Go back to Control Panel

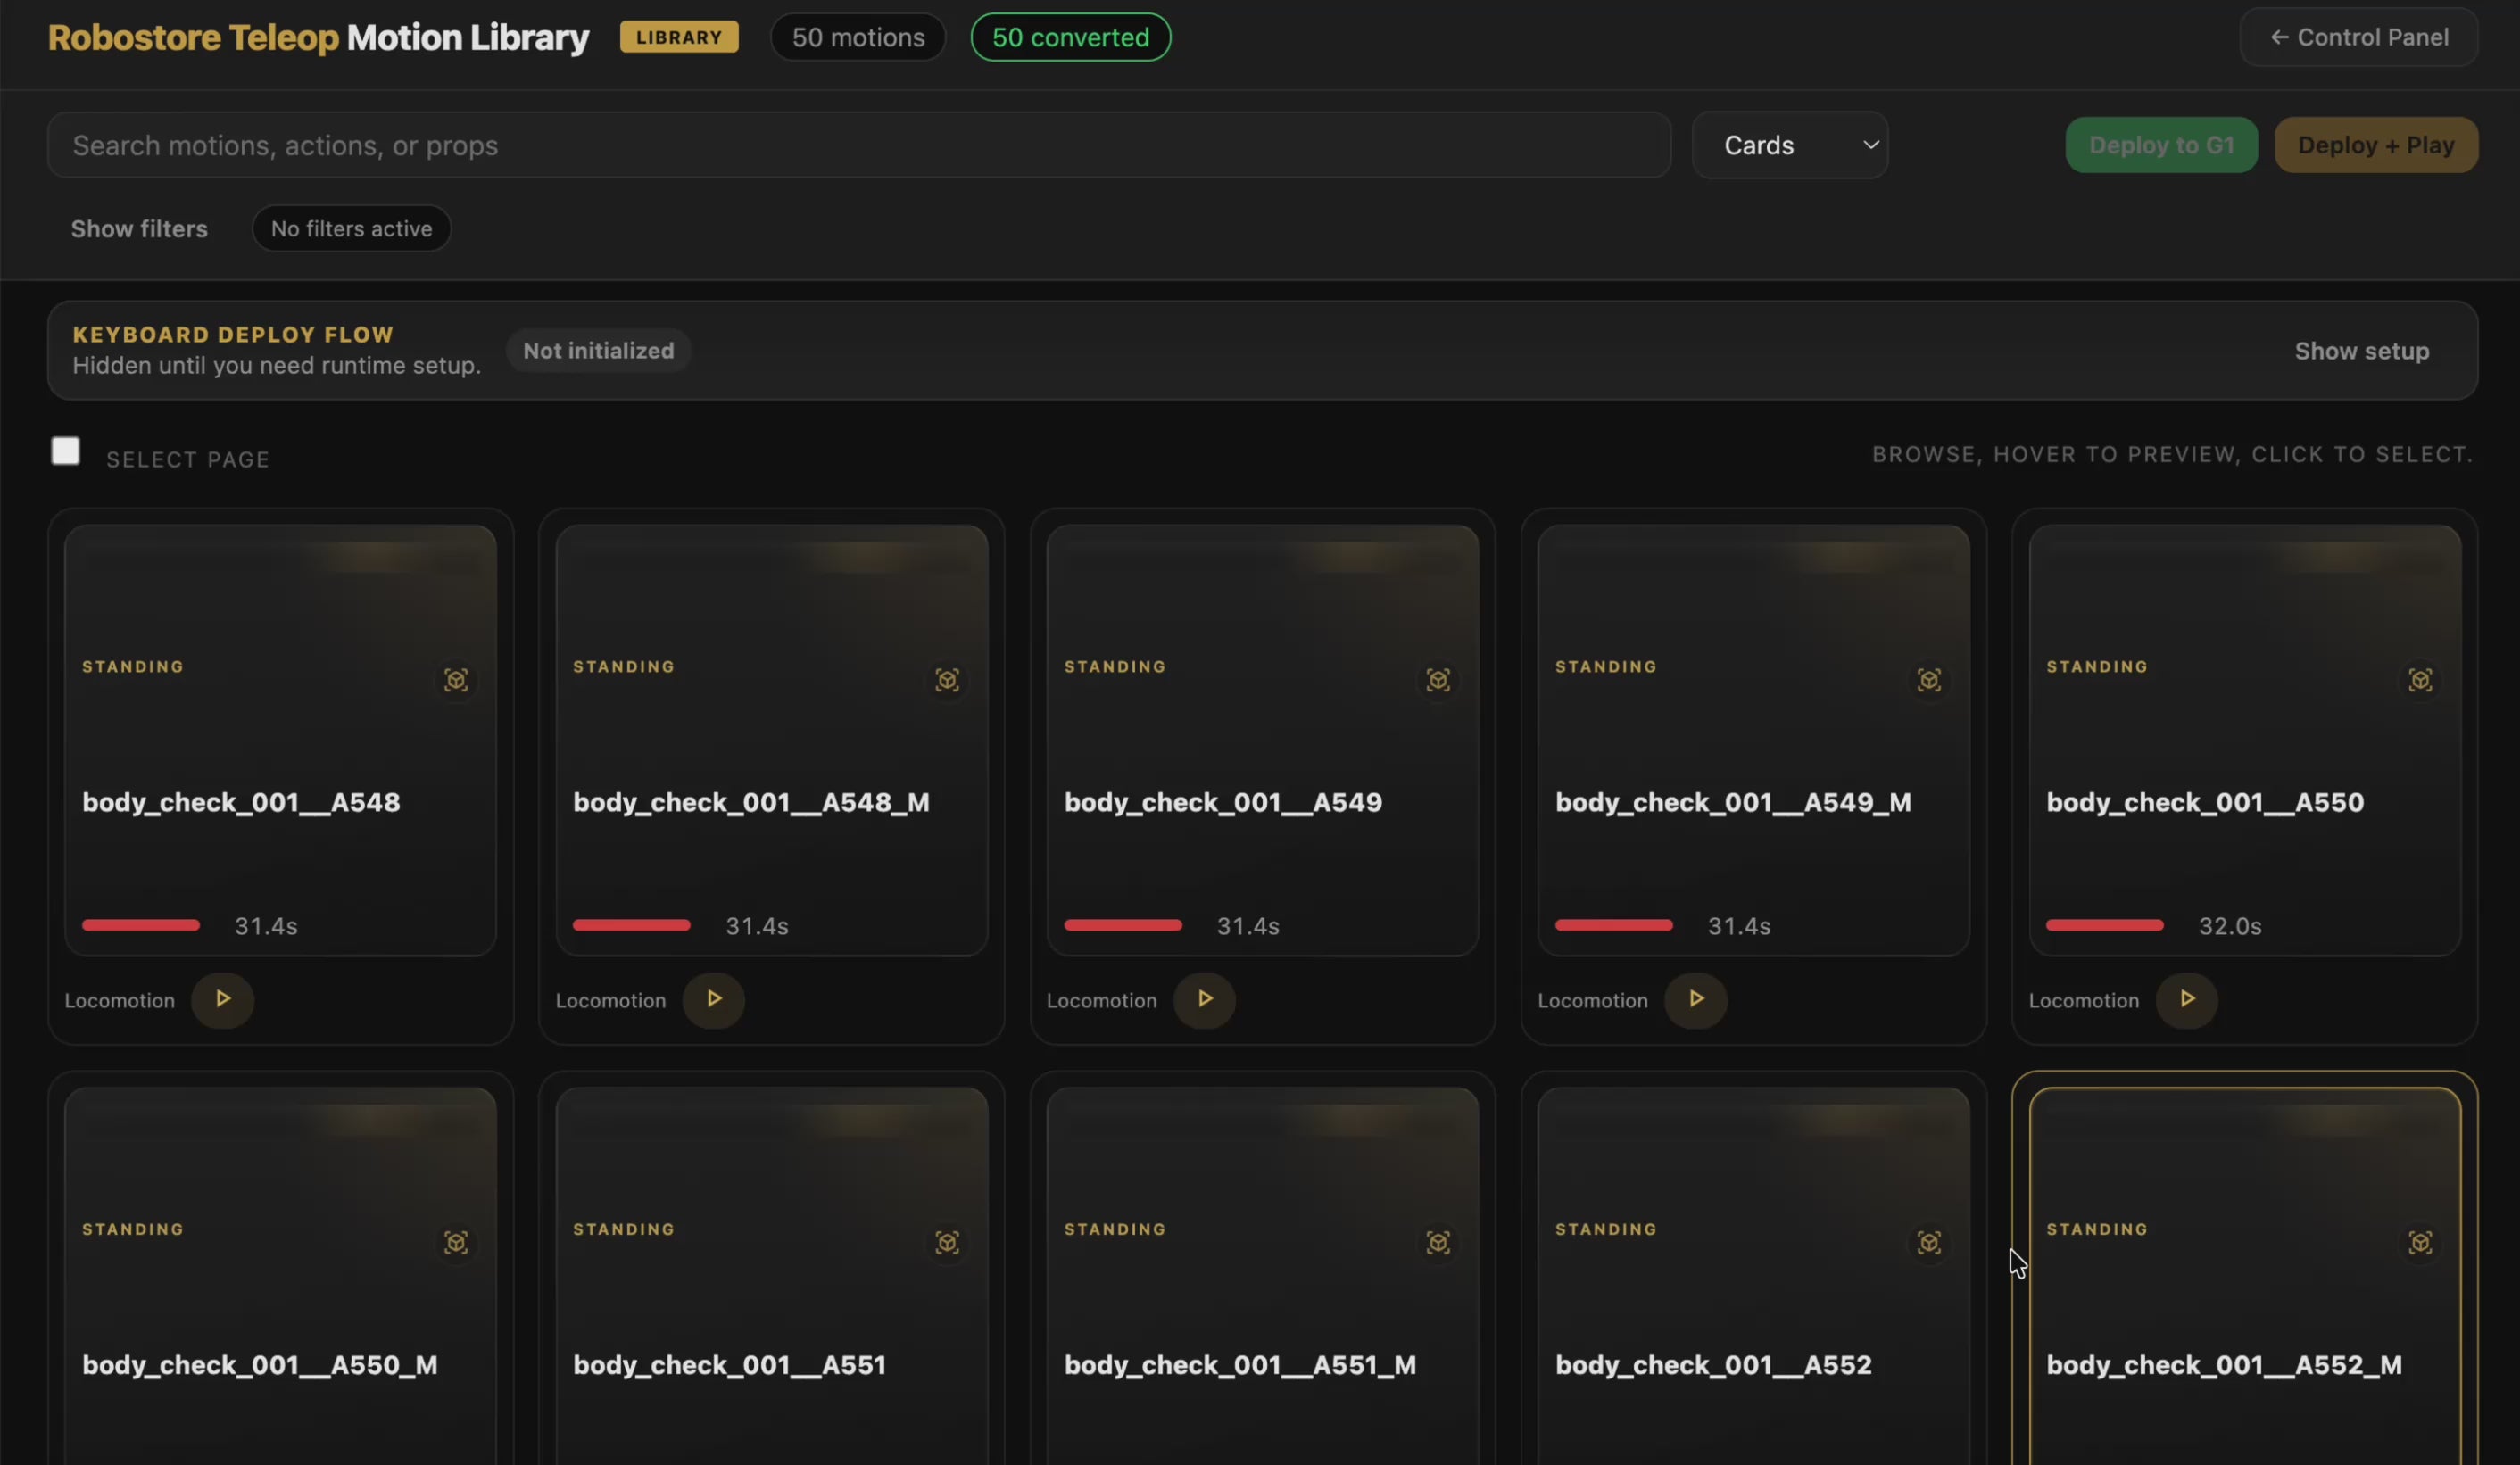(2358, 37)
